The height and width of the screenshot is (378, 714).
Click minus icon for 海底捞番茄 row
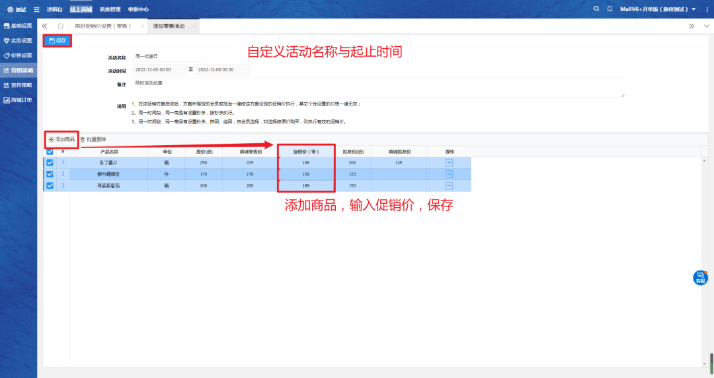coord(449,186)
